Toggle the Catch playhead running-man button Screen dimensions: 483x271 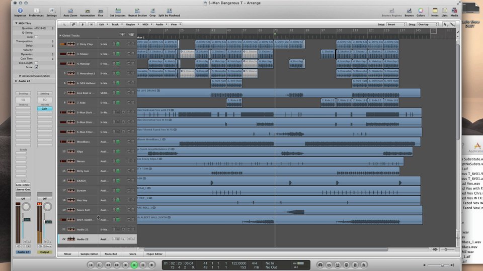[x=82, y=24]
